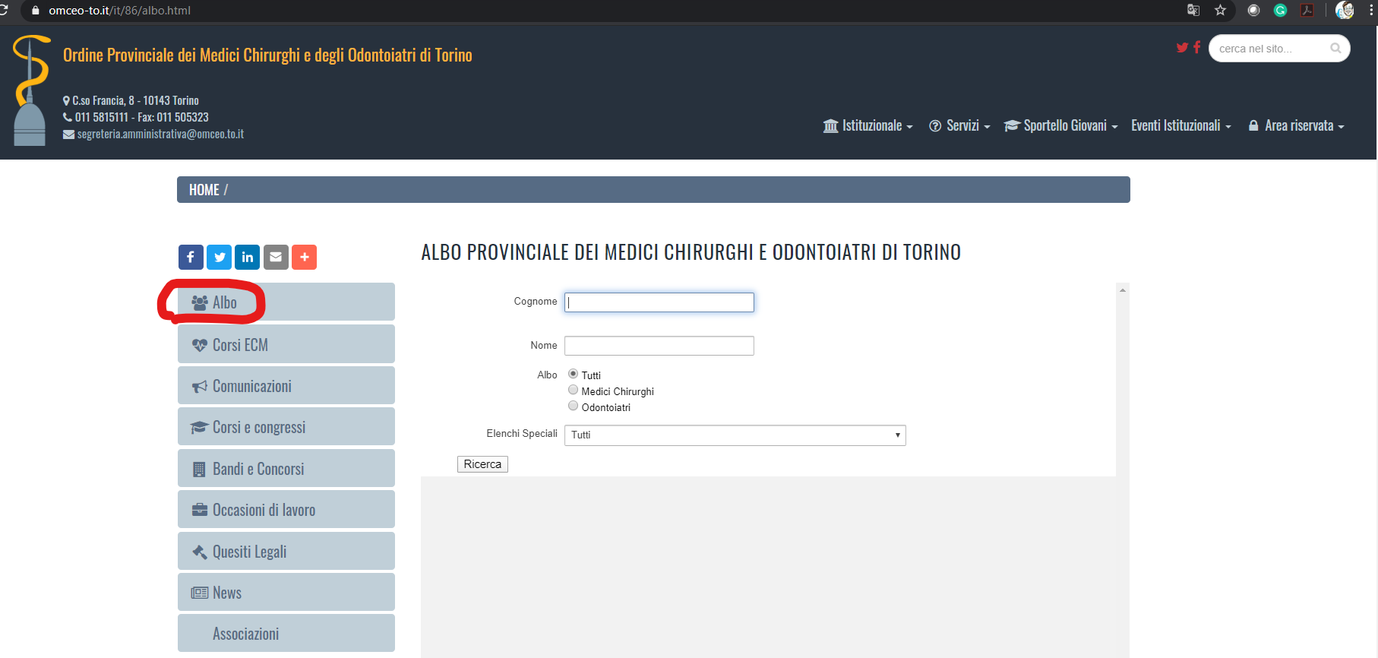Expand the Area riservata menu
Screen dimensions: 1378x658
[1297, 126]
